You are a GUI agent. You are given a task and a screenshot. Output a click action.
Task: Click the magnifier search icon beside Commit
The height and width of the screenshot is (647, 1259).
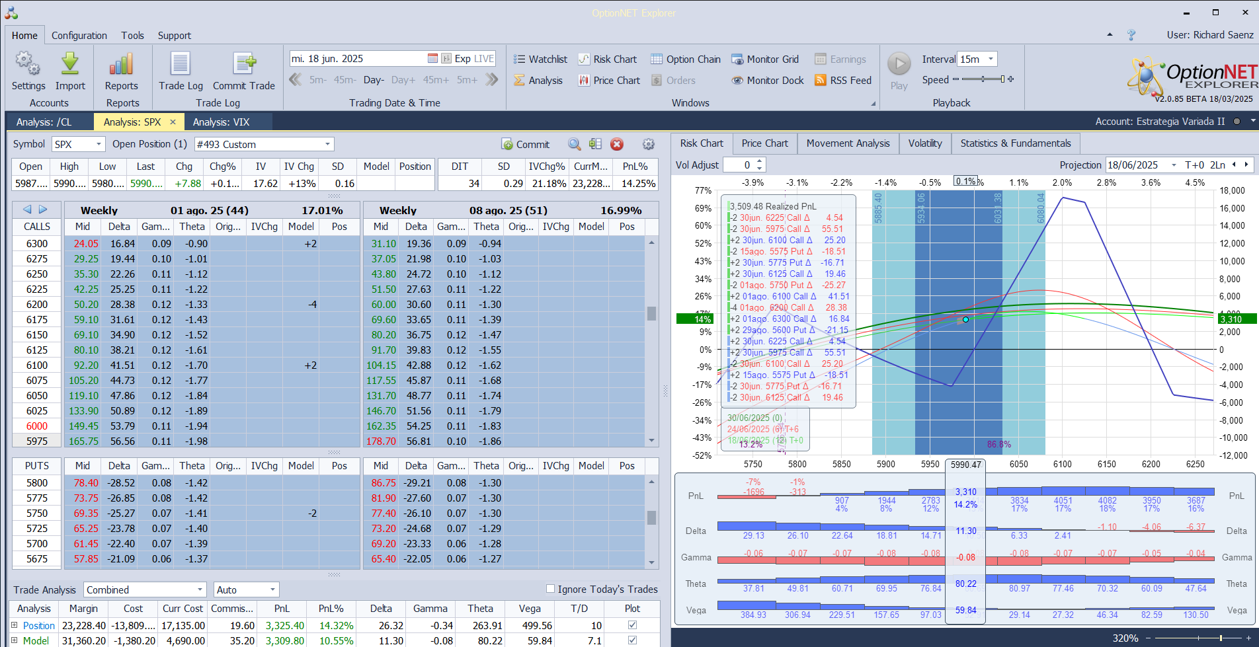(575, 144)
